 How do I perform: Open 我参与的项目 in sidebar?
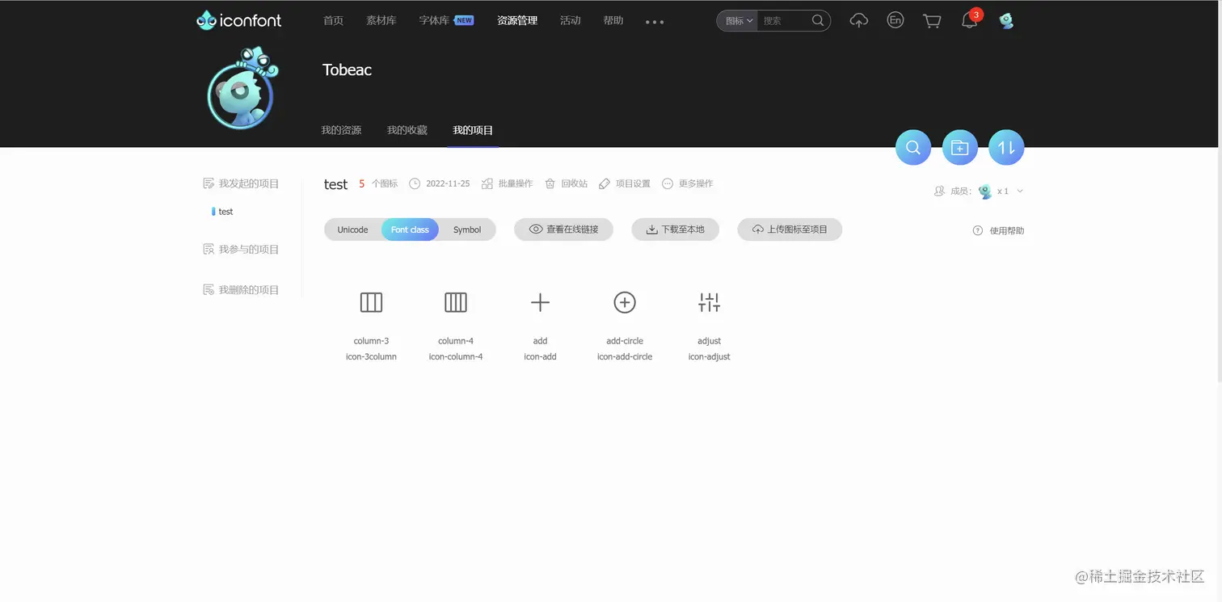coord(241,250)
